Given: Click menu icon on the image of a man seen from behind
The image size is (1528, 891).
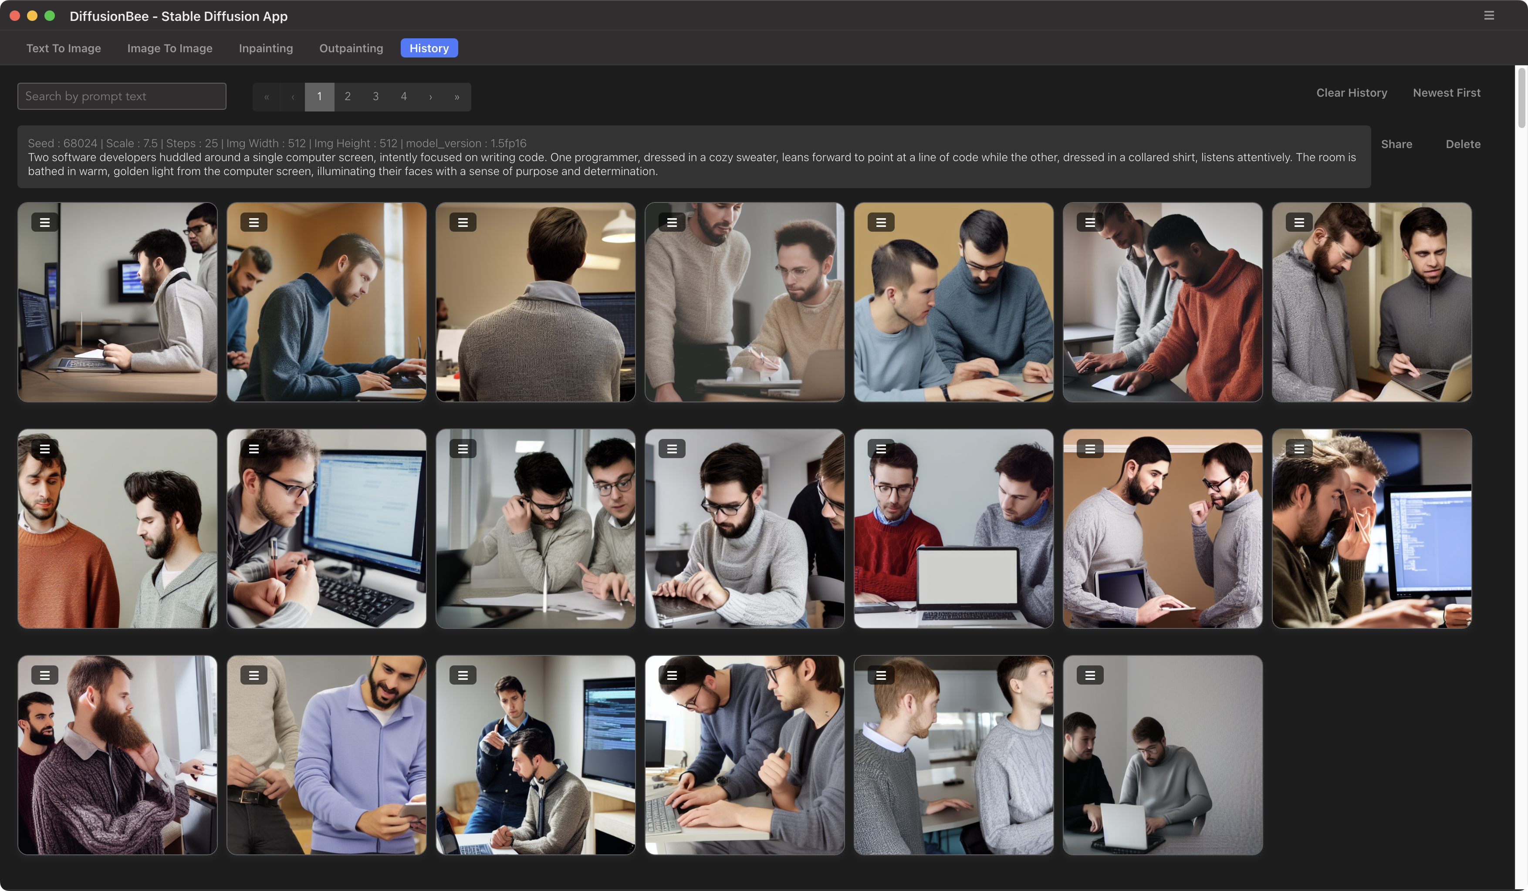Looking at the screenshot, I should click(x=463, y=223).
